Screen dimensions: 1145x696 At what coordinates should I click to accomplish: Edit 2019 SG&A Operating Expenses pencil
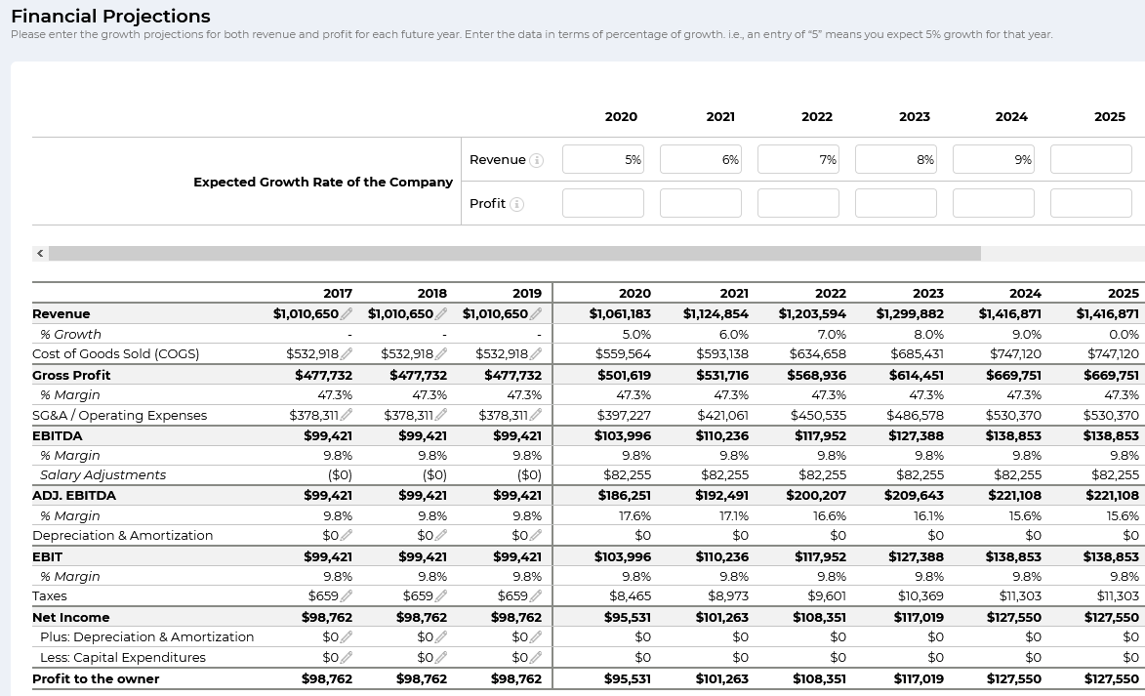tap(536, 415)
